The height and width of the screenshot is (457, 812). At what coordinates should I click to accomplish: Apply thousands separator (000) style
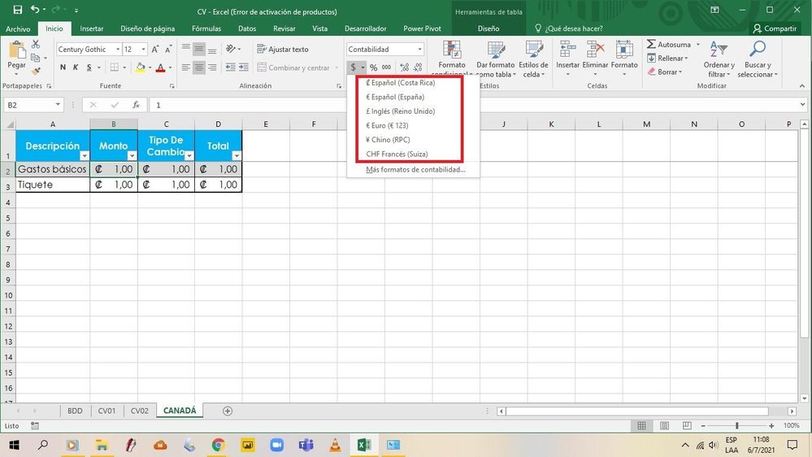pos(386,67)
